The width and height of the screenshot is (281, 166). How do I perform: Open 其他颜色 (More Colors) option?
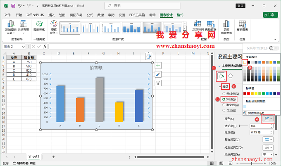254,113
